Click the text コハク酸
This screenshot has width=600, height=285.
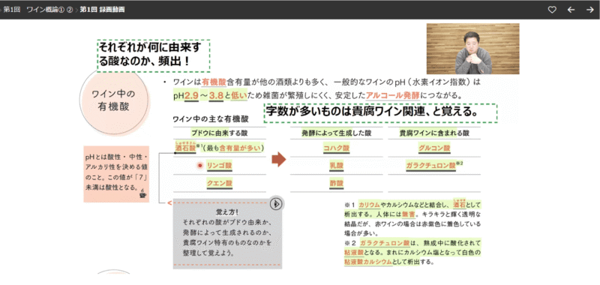(336, 148)
